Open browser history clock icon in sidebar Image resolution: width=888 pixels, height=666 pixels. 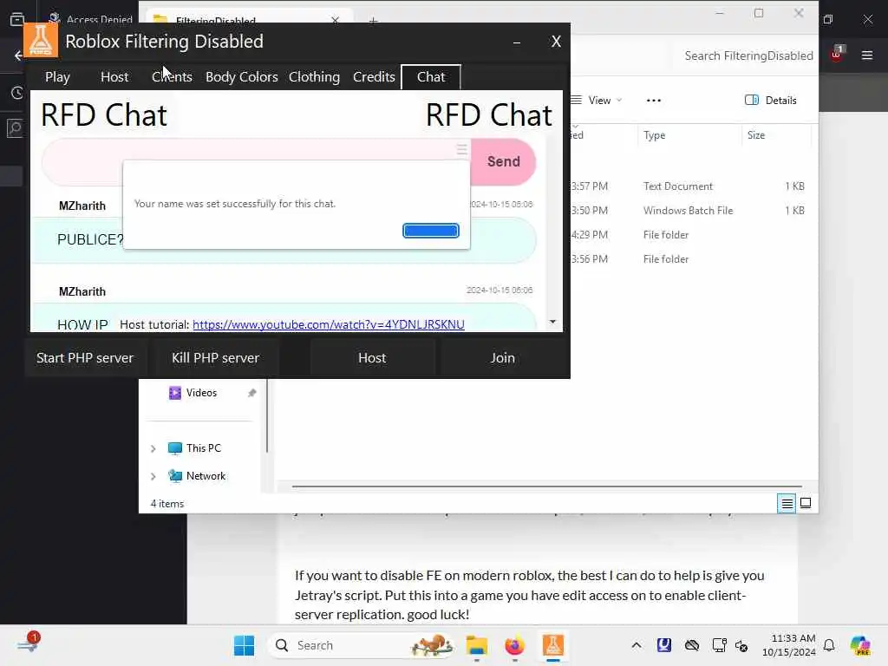(x=17, y=93)
